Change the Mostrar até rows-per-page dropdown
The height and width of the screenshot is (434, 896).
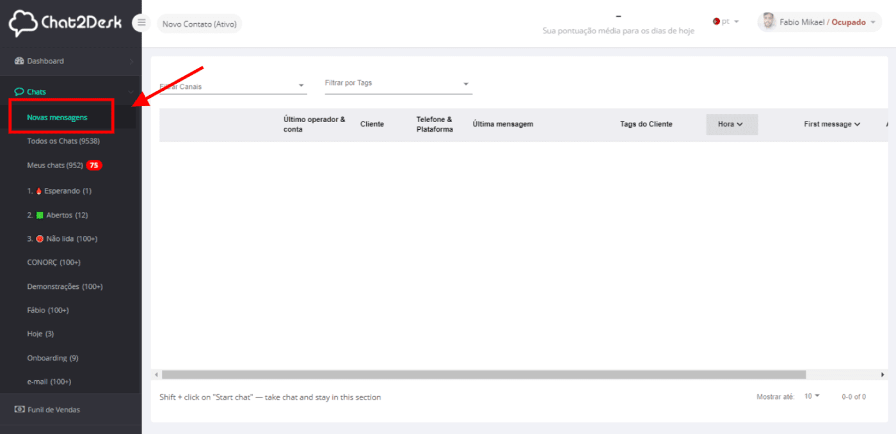[x=812, y=397]
